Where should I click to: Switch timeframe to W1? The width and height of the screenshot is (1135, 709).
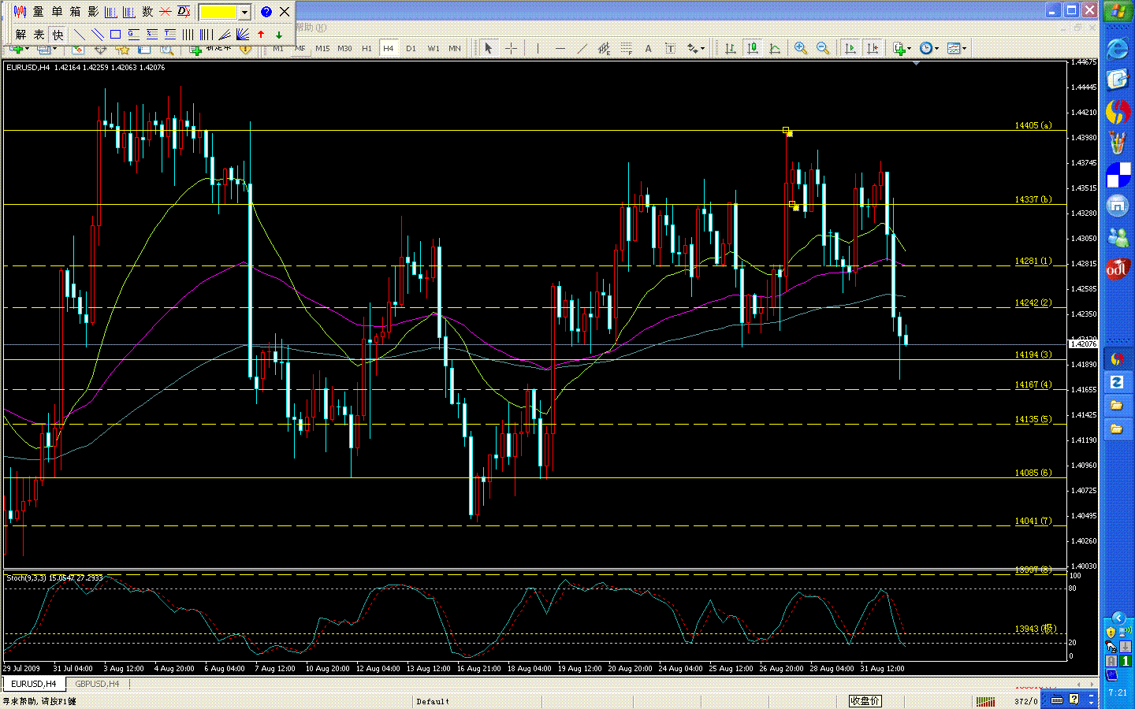(434, 48)
